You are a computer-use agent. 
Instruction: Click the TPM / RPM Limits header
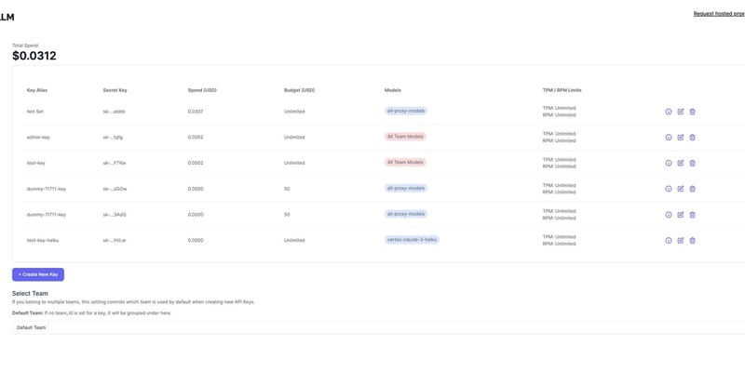[x=562, y=90]
